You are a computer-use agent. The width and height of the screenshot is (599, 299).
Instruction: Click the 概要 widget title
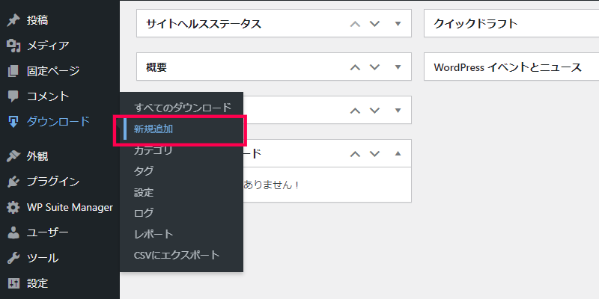point(156,67)
